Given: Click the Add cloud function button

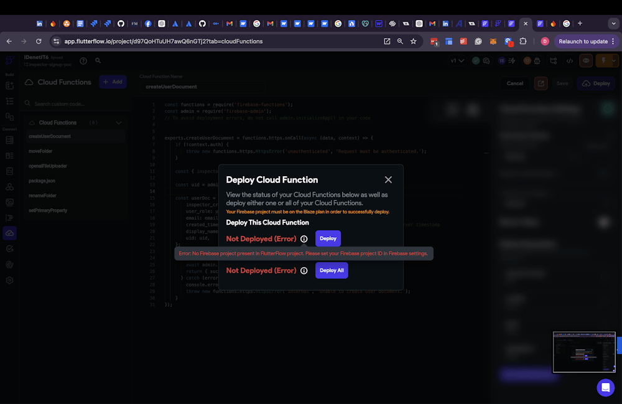Looking at the screenshot, I should click(113, 82).
